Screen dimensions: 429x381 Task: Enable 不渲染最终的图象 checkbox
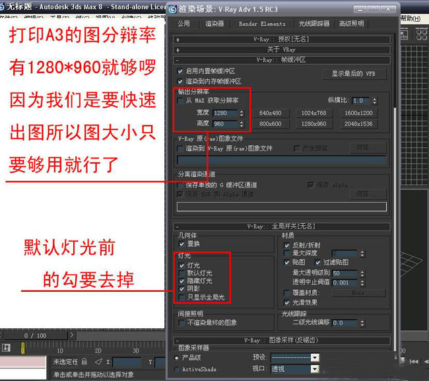[181, 323]
